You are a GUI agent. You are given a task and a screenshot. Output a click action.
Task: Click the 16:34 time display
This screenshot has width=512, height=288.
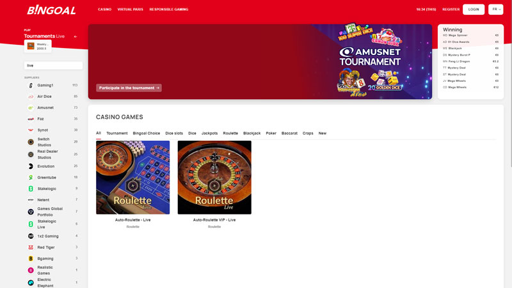(x=426, y=10)
